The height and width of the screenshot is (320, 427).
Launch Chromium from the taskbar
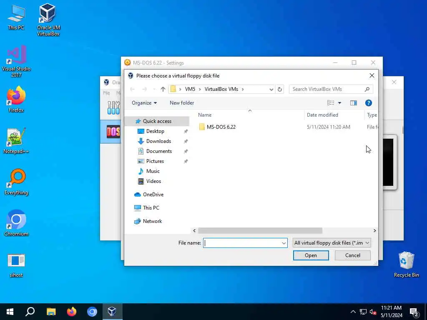coord(92,312)
